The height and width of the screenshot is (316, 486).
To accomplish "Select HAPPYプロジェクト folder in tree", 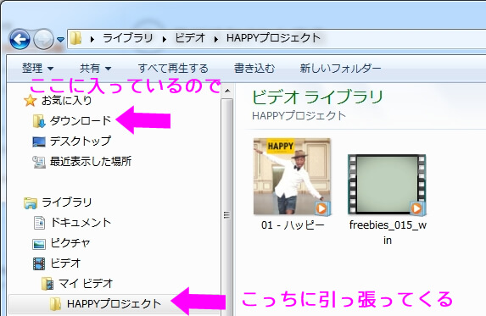I will [114, 303].
